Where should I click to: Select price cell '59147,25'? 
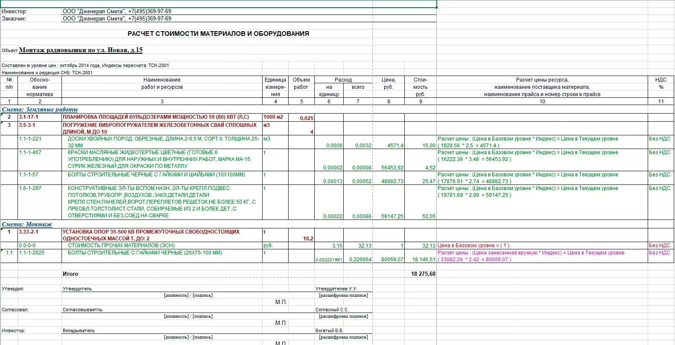pyautogui.click(x=389, y=203)
